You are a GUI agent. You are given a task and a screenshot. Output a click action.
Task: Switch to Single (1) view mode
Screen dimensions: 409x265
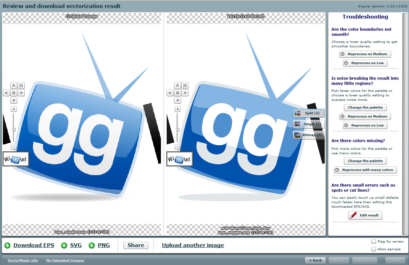click(x=309, y=124)
